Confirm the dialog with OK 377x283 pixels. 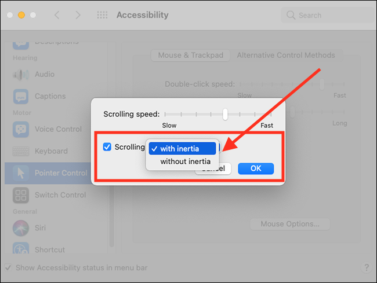click(x=256, y=168)
